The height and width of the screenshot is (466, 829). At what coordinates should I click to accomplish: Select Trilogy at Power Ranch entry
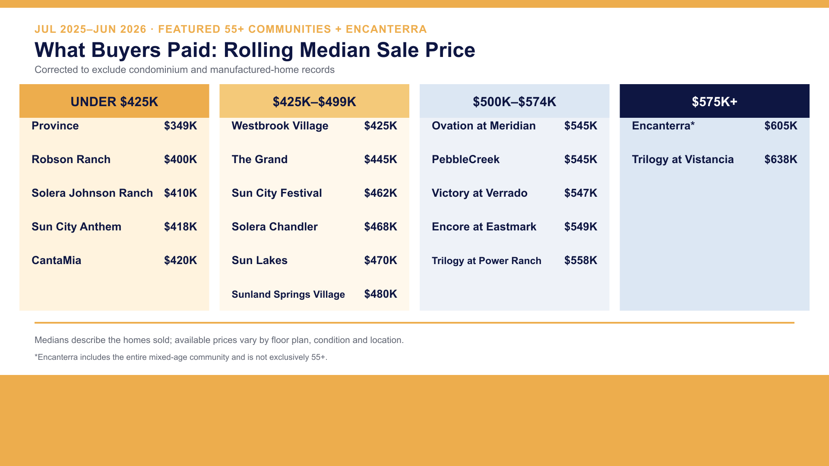(x=514, y=261)
